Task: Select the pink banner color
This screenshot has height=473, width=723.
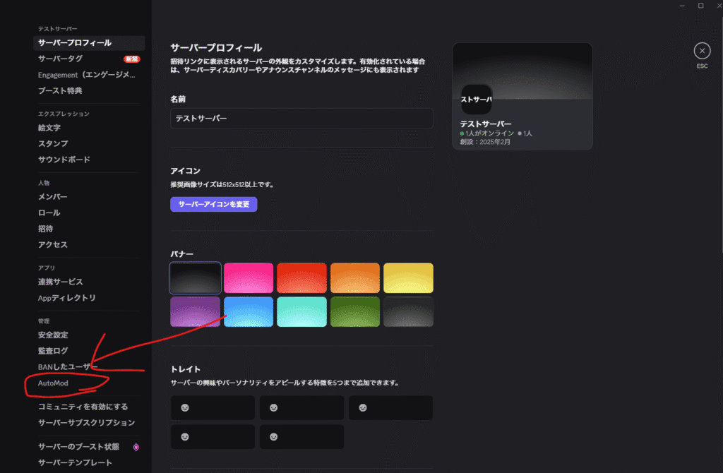Action: tap(249, 277)
